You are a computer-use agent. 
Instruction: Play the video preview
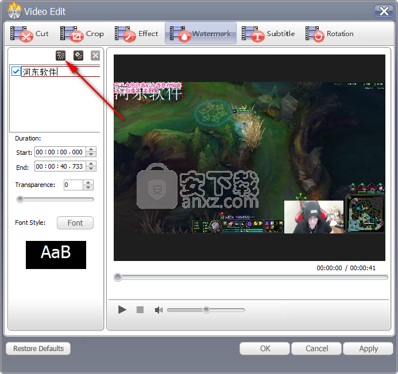tap(122, 310)
